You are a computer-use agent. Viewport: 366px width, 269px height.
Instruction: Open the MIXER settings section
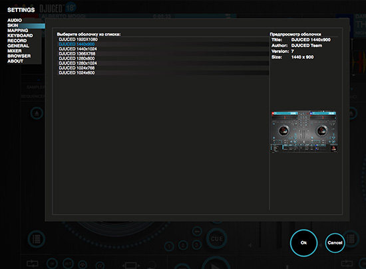coord(14,51)
